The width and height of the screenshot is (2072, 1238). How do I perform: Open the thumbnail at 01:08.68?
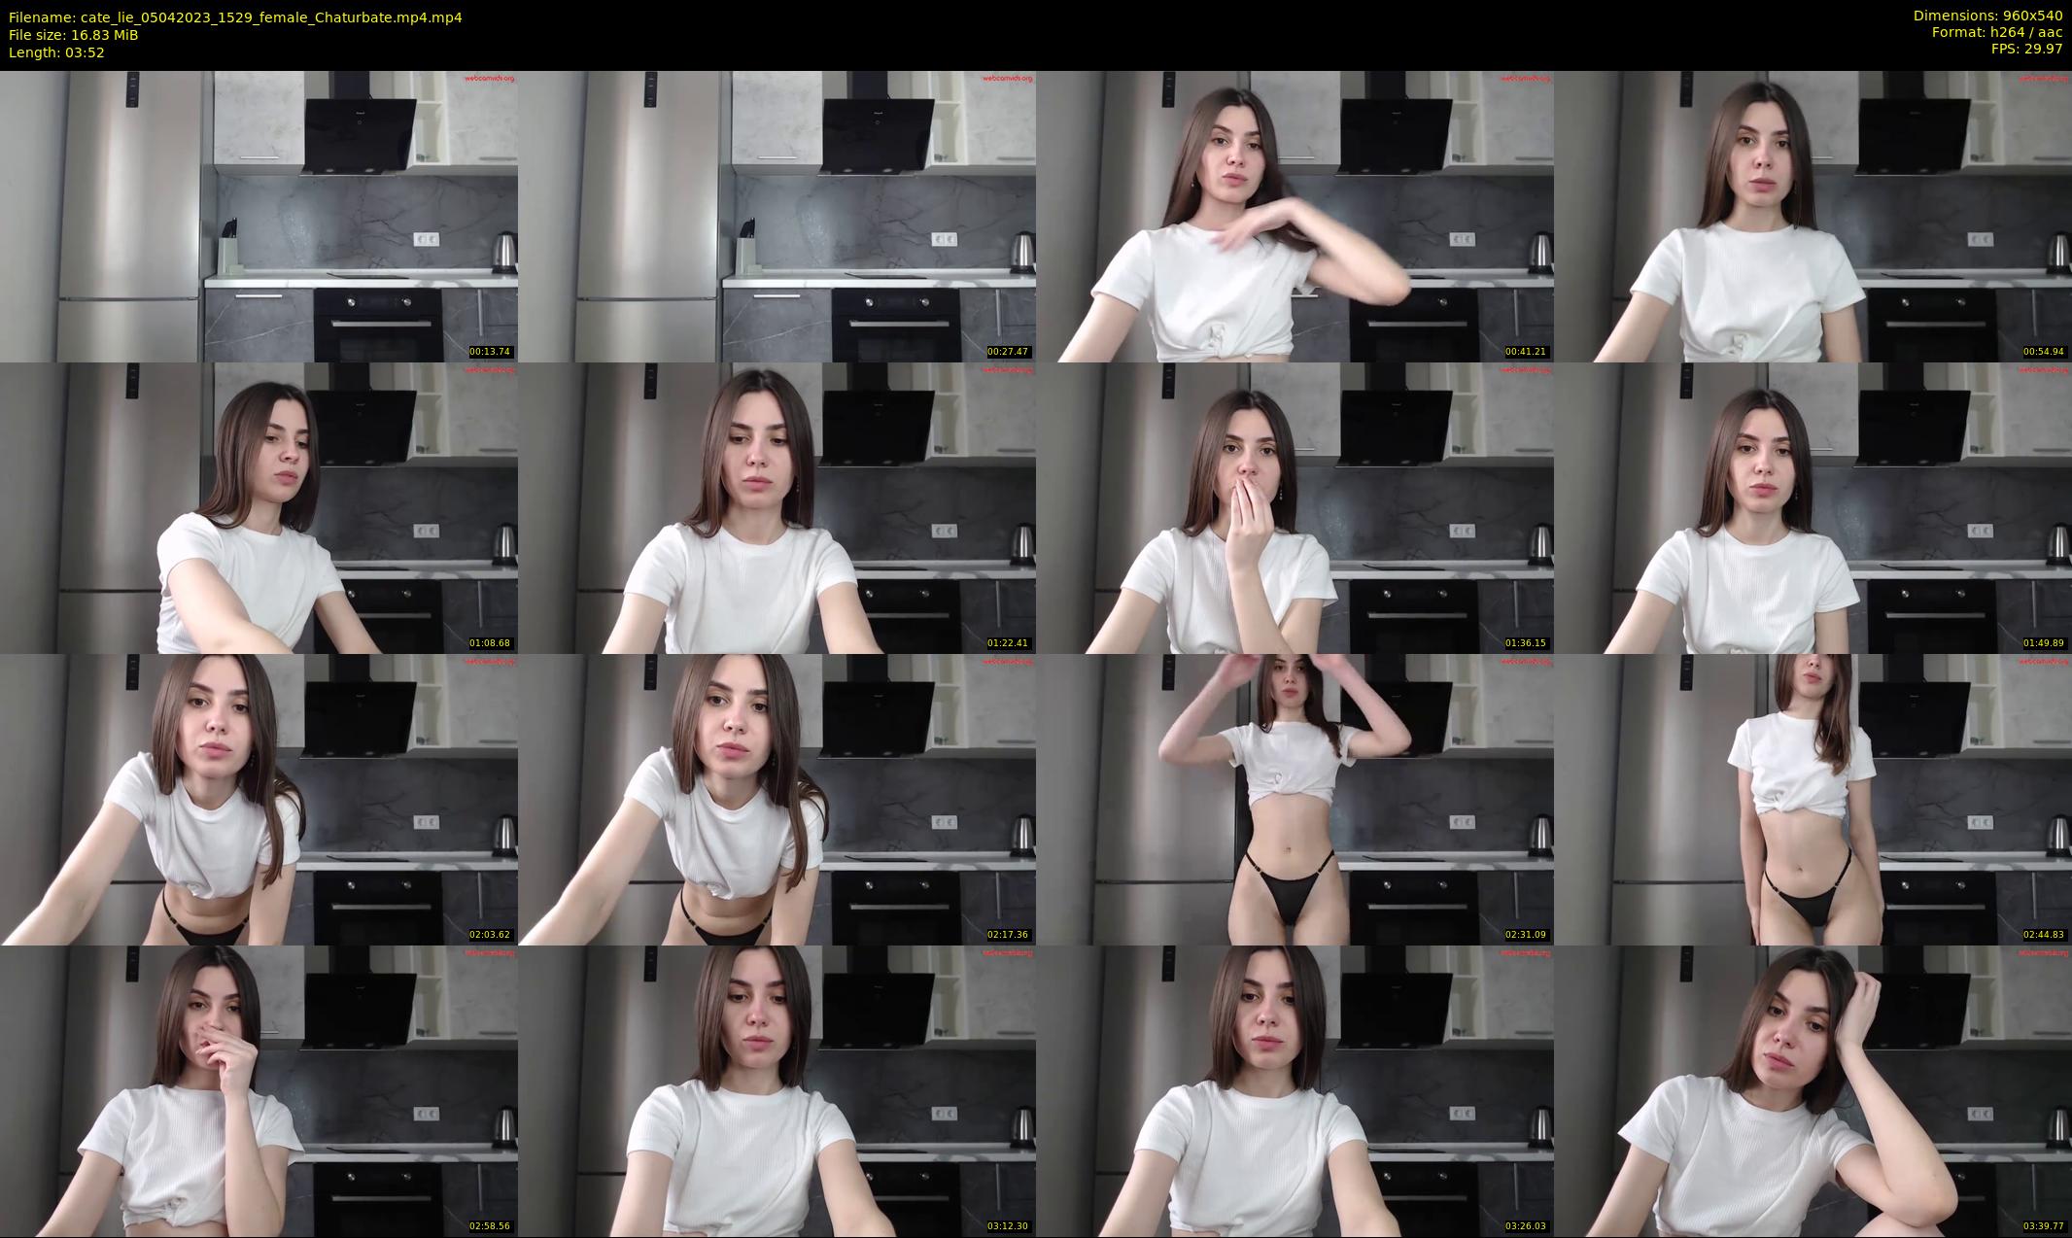tap(259, 507)
